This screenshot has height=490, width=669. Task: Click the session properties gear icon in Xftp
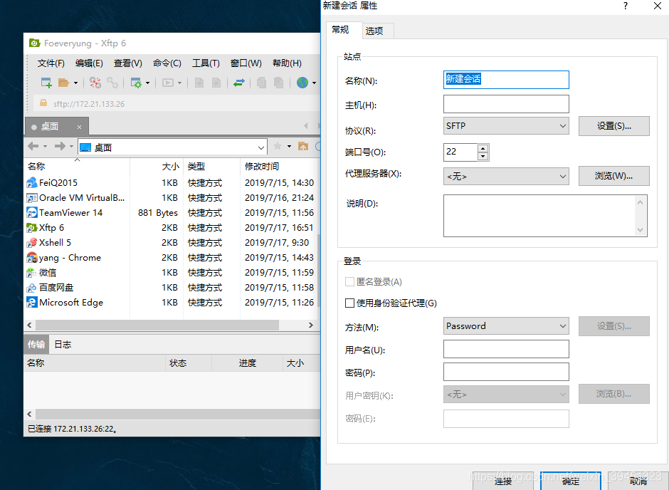tap(136, 83)
